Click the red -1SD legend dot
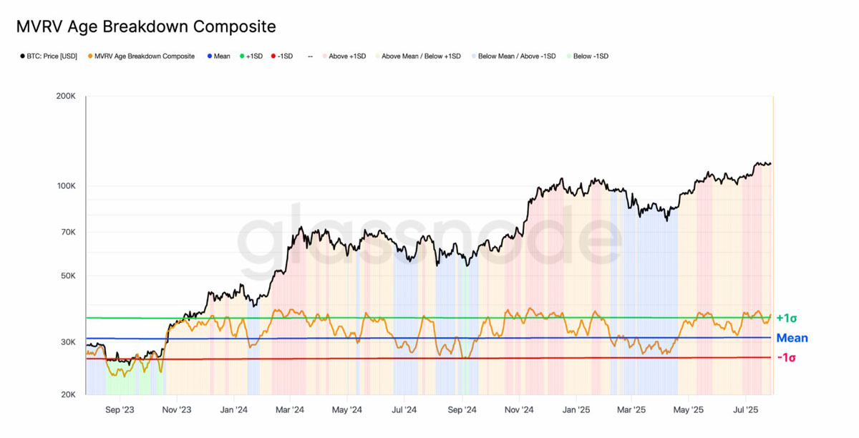This screenshot has width=859, height=438. tap(273, 56)
